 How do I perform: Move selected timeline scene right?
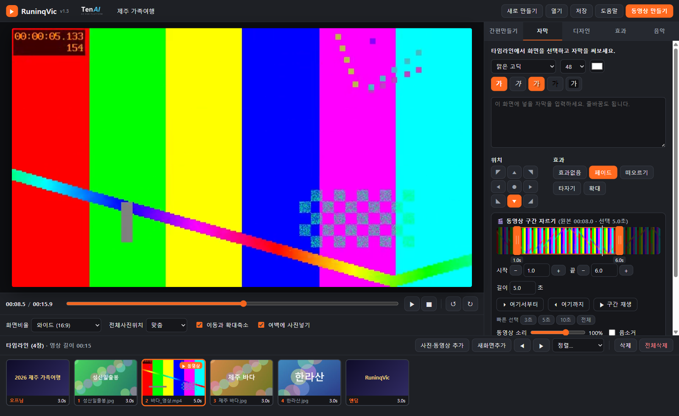(x=541, y=346)
